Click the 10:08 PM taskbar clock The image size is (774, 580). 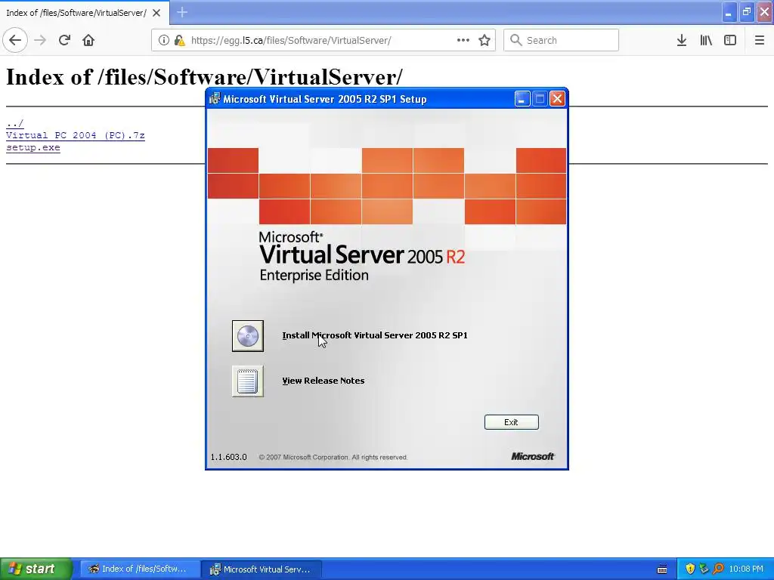pos(746,569)
